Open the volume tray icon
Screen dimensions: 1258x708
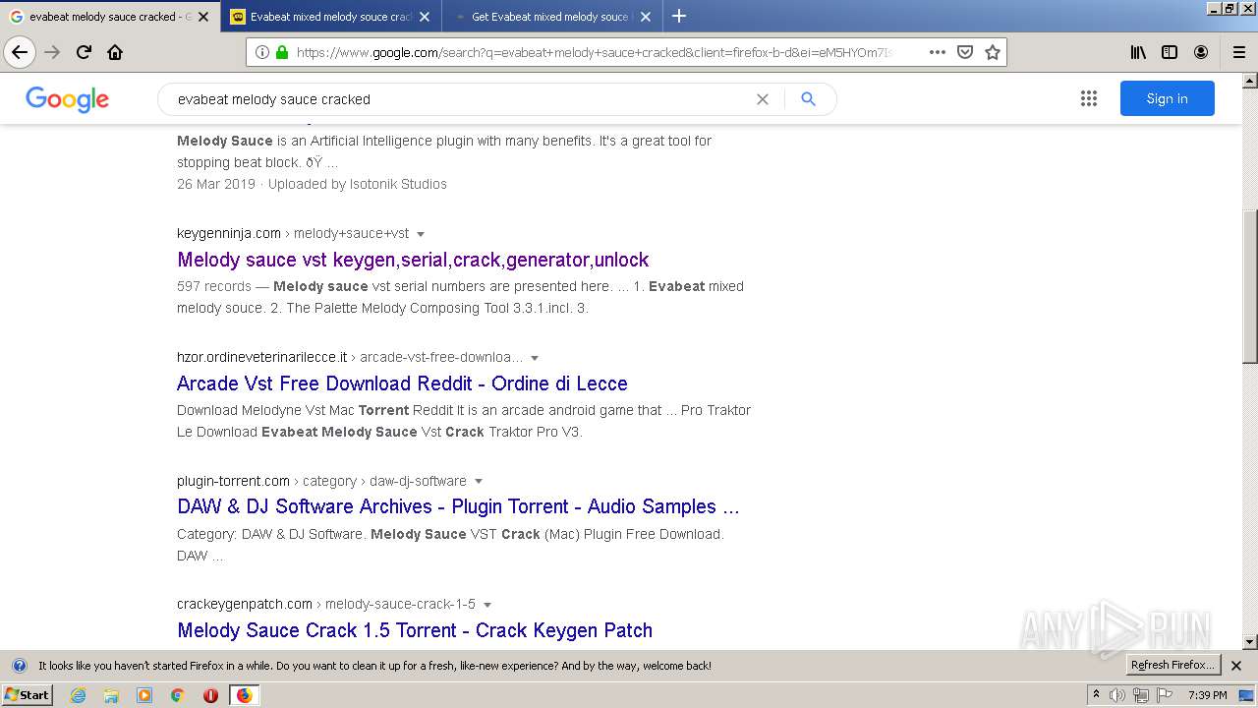pos(1117,695)
